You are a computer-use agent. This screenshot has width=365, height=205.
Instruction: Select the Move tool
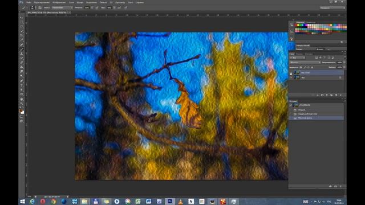pyautogui.click(x=22, y=18)
